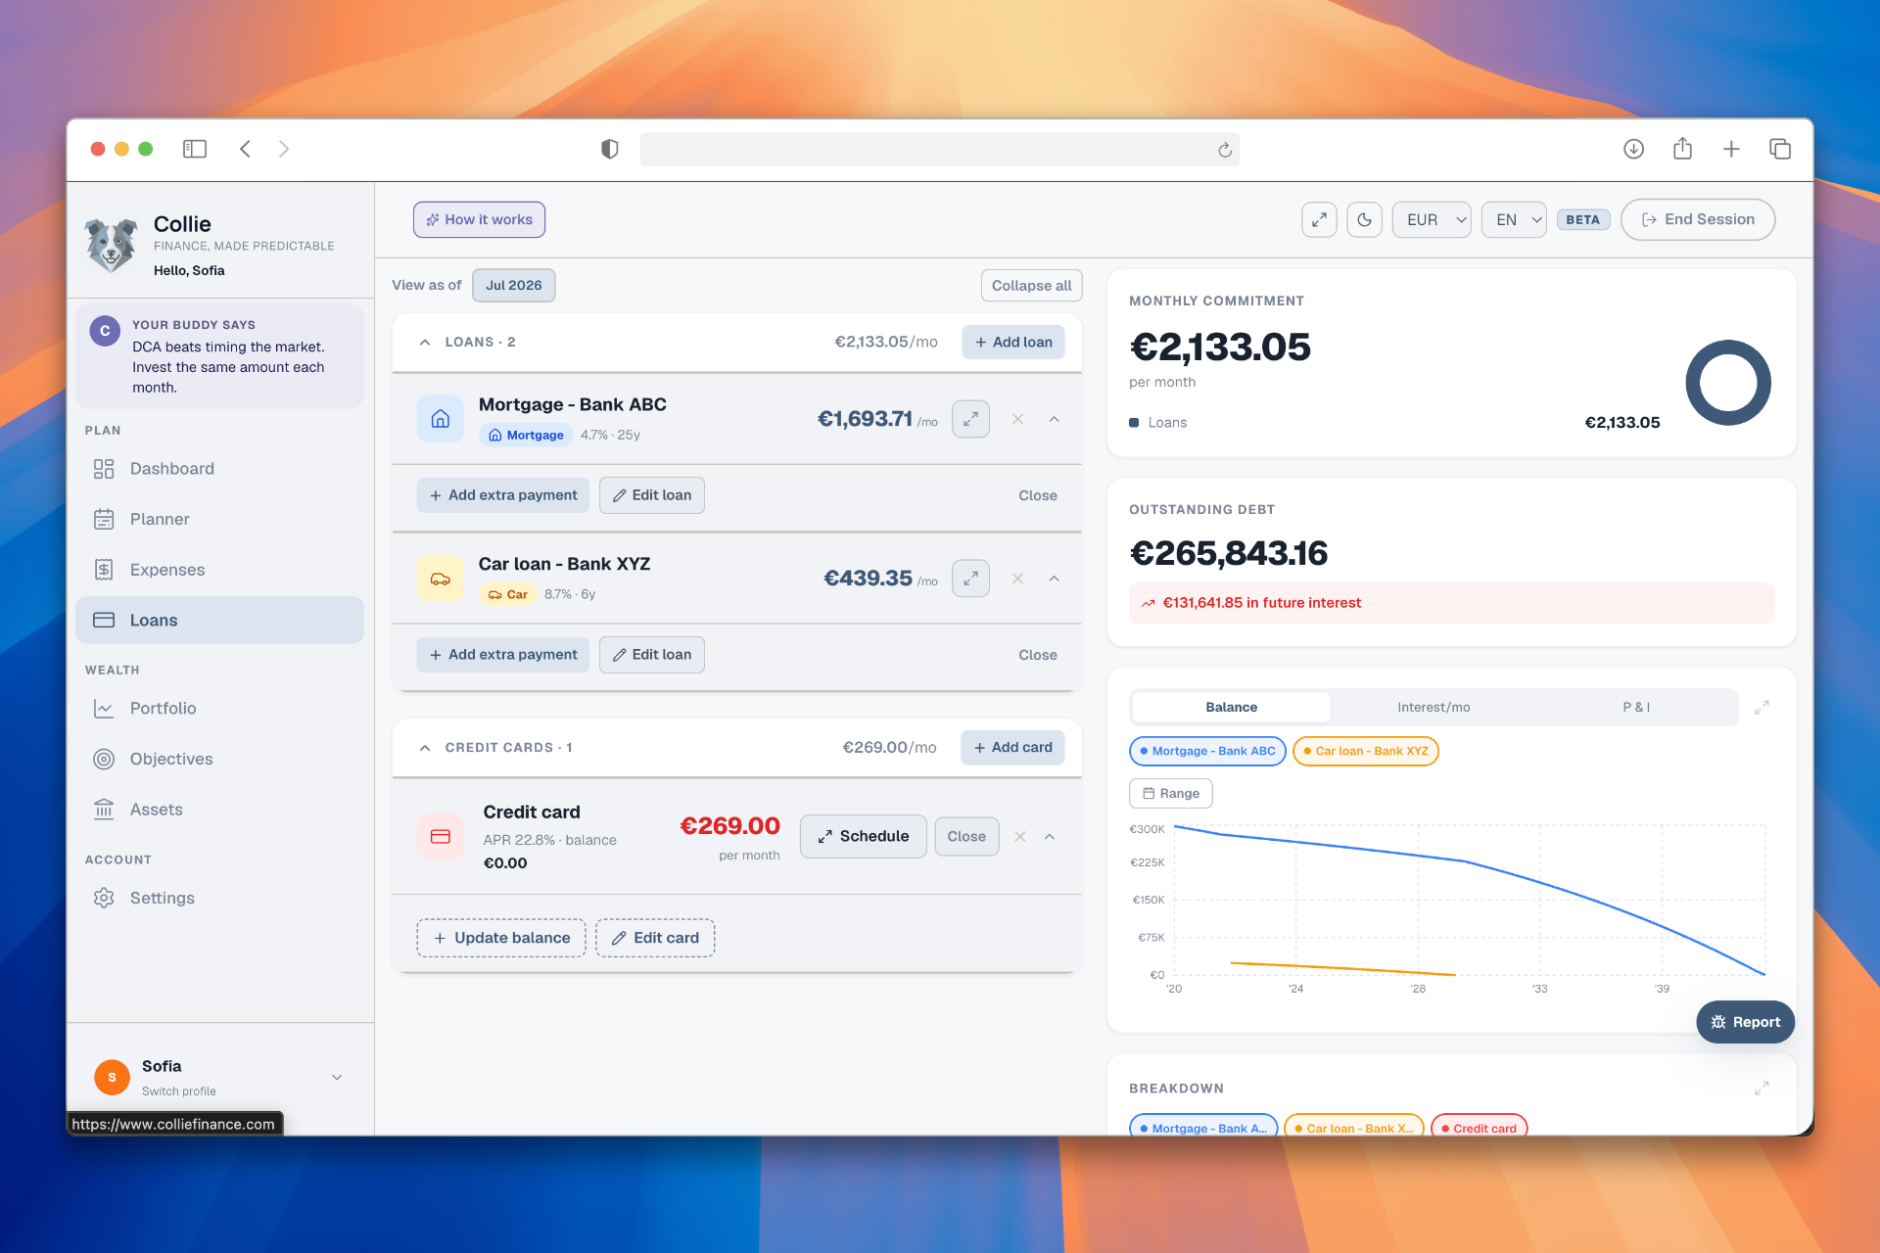Collapse the Loans section chevron
The width and height of the screenshot is (1880, 1253).
click(424, 342)
